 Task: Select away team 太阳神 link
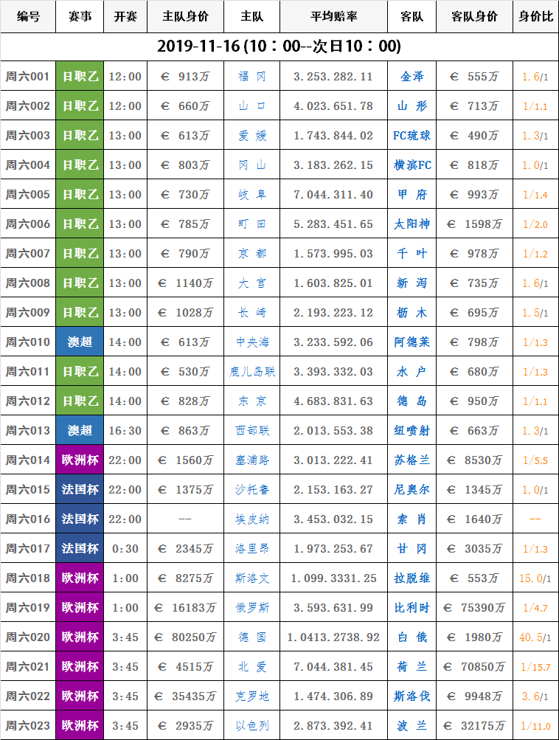[x=412, y=224]
